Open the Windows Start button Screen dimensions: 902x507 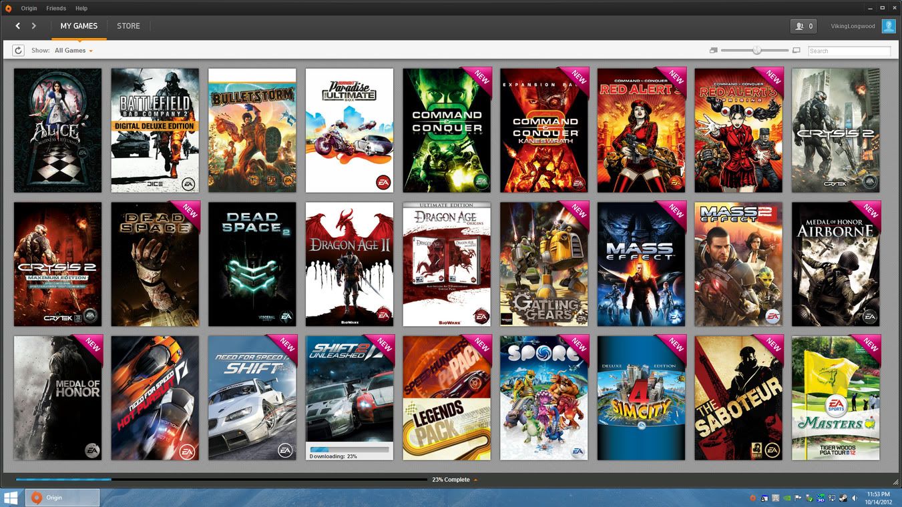(11, 498)
